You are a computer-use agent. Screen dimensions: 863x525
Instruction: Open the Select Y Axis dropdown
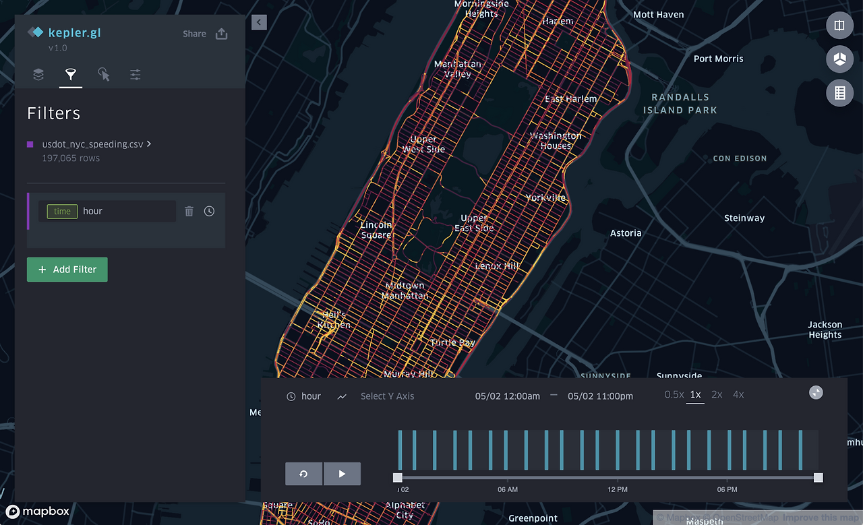coord(387,396)
